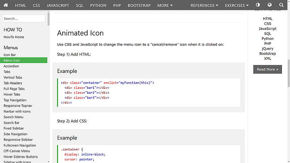Click the Home icon in top navbar
The width and height of the screenshot is (290, 163).
(6, 5)
